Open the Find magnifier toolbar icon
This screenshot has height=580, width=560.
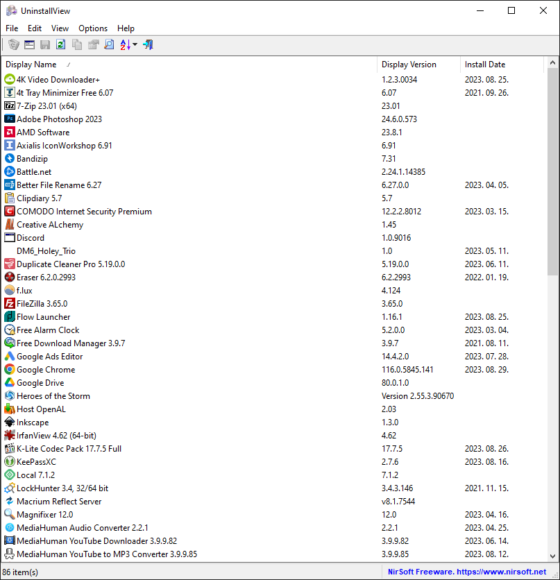(x=109, y=45)
